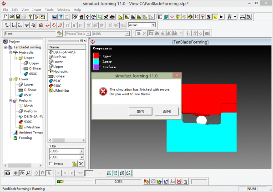The height and width of the screenshot is (192, 273).
Task: Click the red mirror symmetry icon
Action: (x=41, y=25)
